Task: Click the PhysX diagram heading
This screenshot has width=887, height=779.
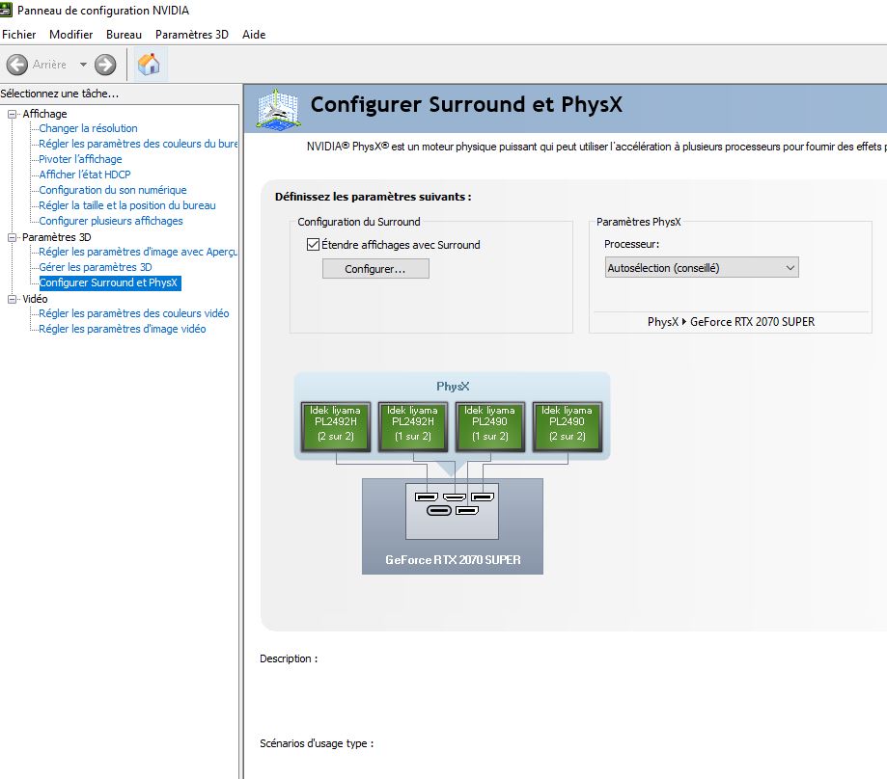Action: point(453,387)
